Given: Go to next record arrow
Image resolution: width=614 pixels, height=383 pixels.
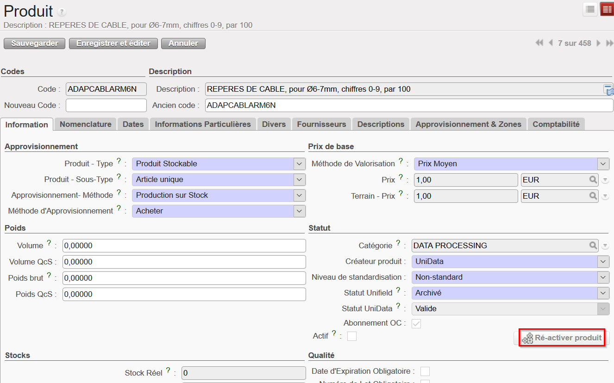Looking at the screenshot, I should click(x=598, y=43).
